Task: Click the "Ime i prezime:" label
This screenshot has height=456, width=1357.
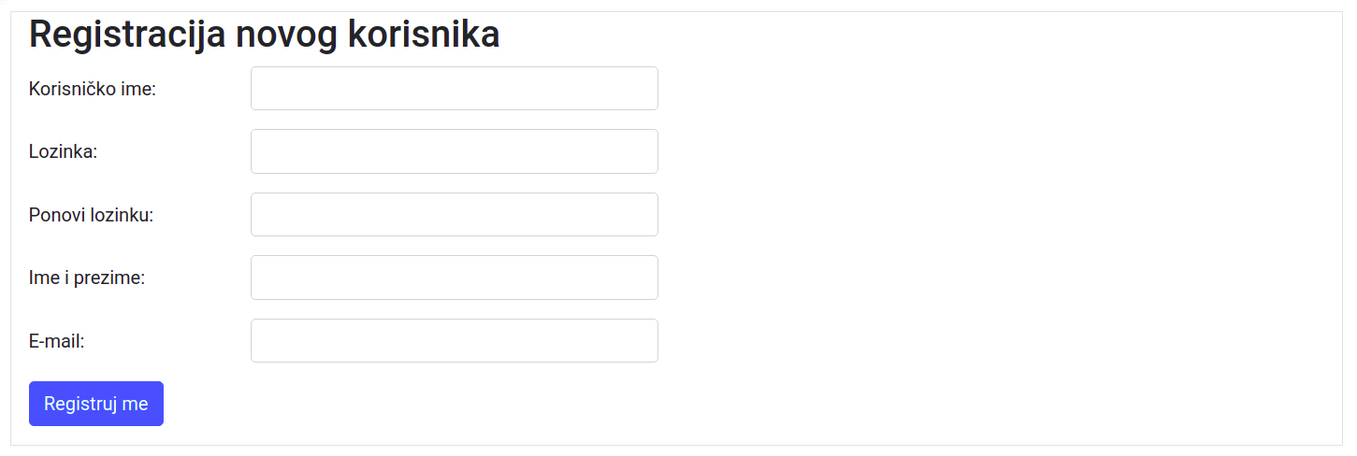Action: pos(87,278)
